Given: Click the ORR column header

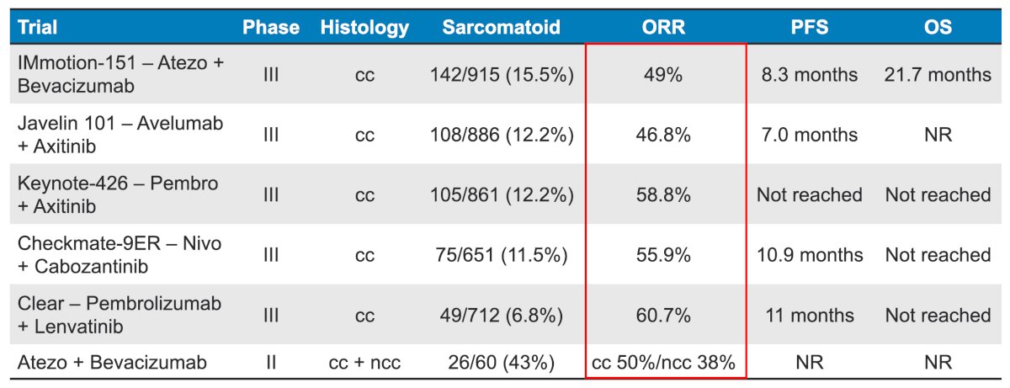Looking at the screenshot, I should (664, 27).
